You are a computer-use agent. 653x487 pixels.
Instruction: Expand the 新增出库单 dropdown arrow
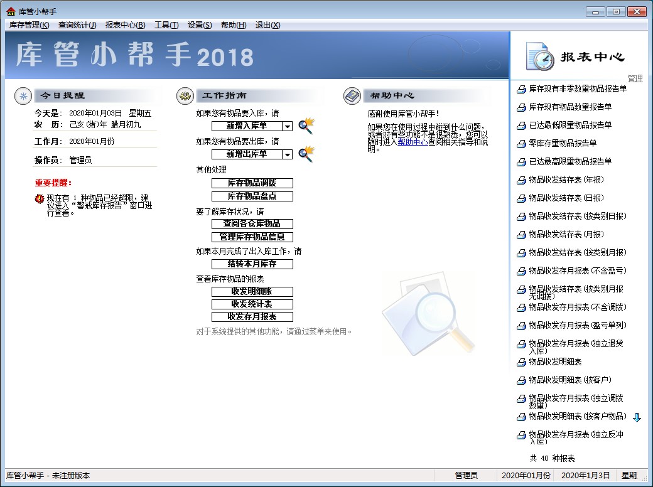pos(287,154)
